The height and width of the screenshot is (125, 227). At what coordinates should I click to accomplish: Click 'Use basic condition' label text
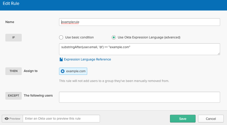pyautogui.click(x=80, y=37)
